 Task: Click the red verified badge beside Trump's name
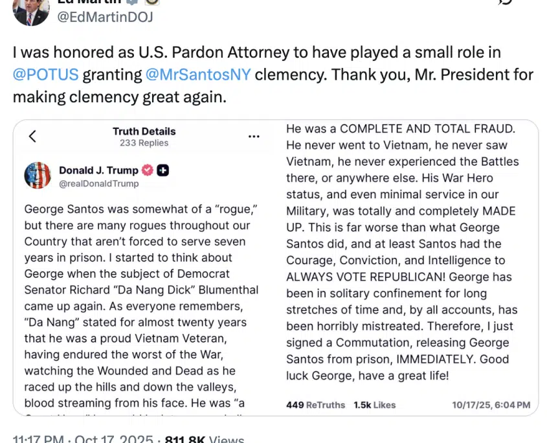coord(148,170)
